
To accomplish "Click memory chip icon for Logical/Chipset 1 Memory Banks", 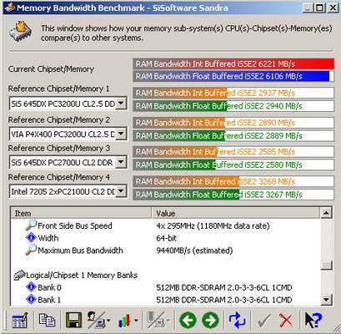I will pos(19,275).
